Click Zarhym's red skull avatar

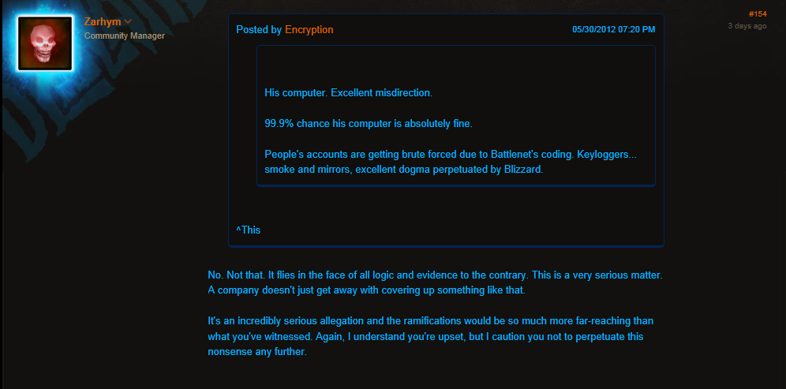[45, 43]
